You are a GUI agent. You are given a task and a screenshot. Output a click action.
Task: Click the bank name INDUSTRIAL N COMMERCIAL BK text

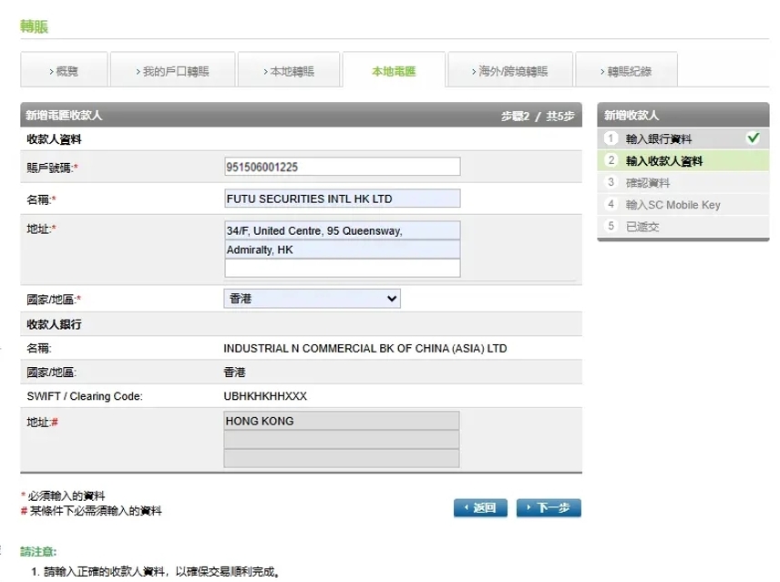click(365, 349)
